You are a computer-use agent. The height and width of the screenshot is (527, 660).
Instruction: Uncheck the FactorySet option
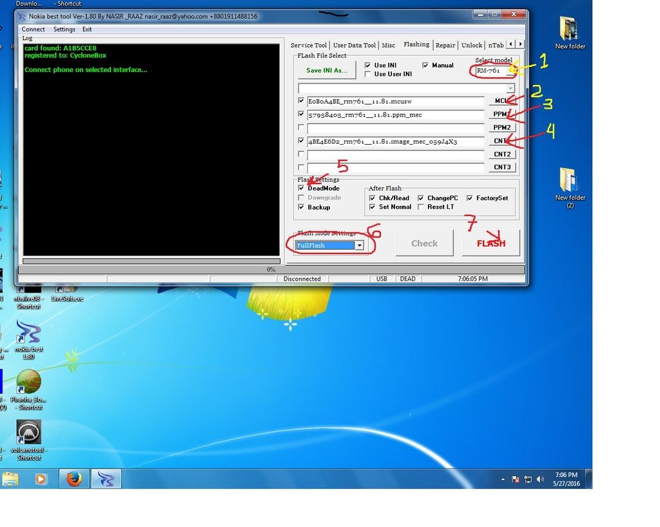pyautogui.click(x=470, y=198)
